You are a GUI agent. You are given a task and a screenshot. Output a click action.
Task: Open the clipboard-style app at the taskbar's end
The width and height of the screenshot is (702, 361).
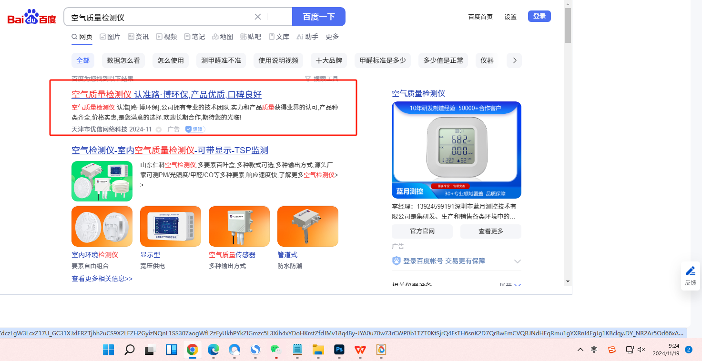point(381,350)
